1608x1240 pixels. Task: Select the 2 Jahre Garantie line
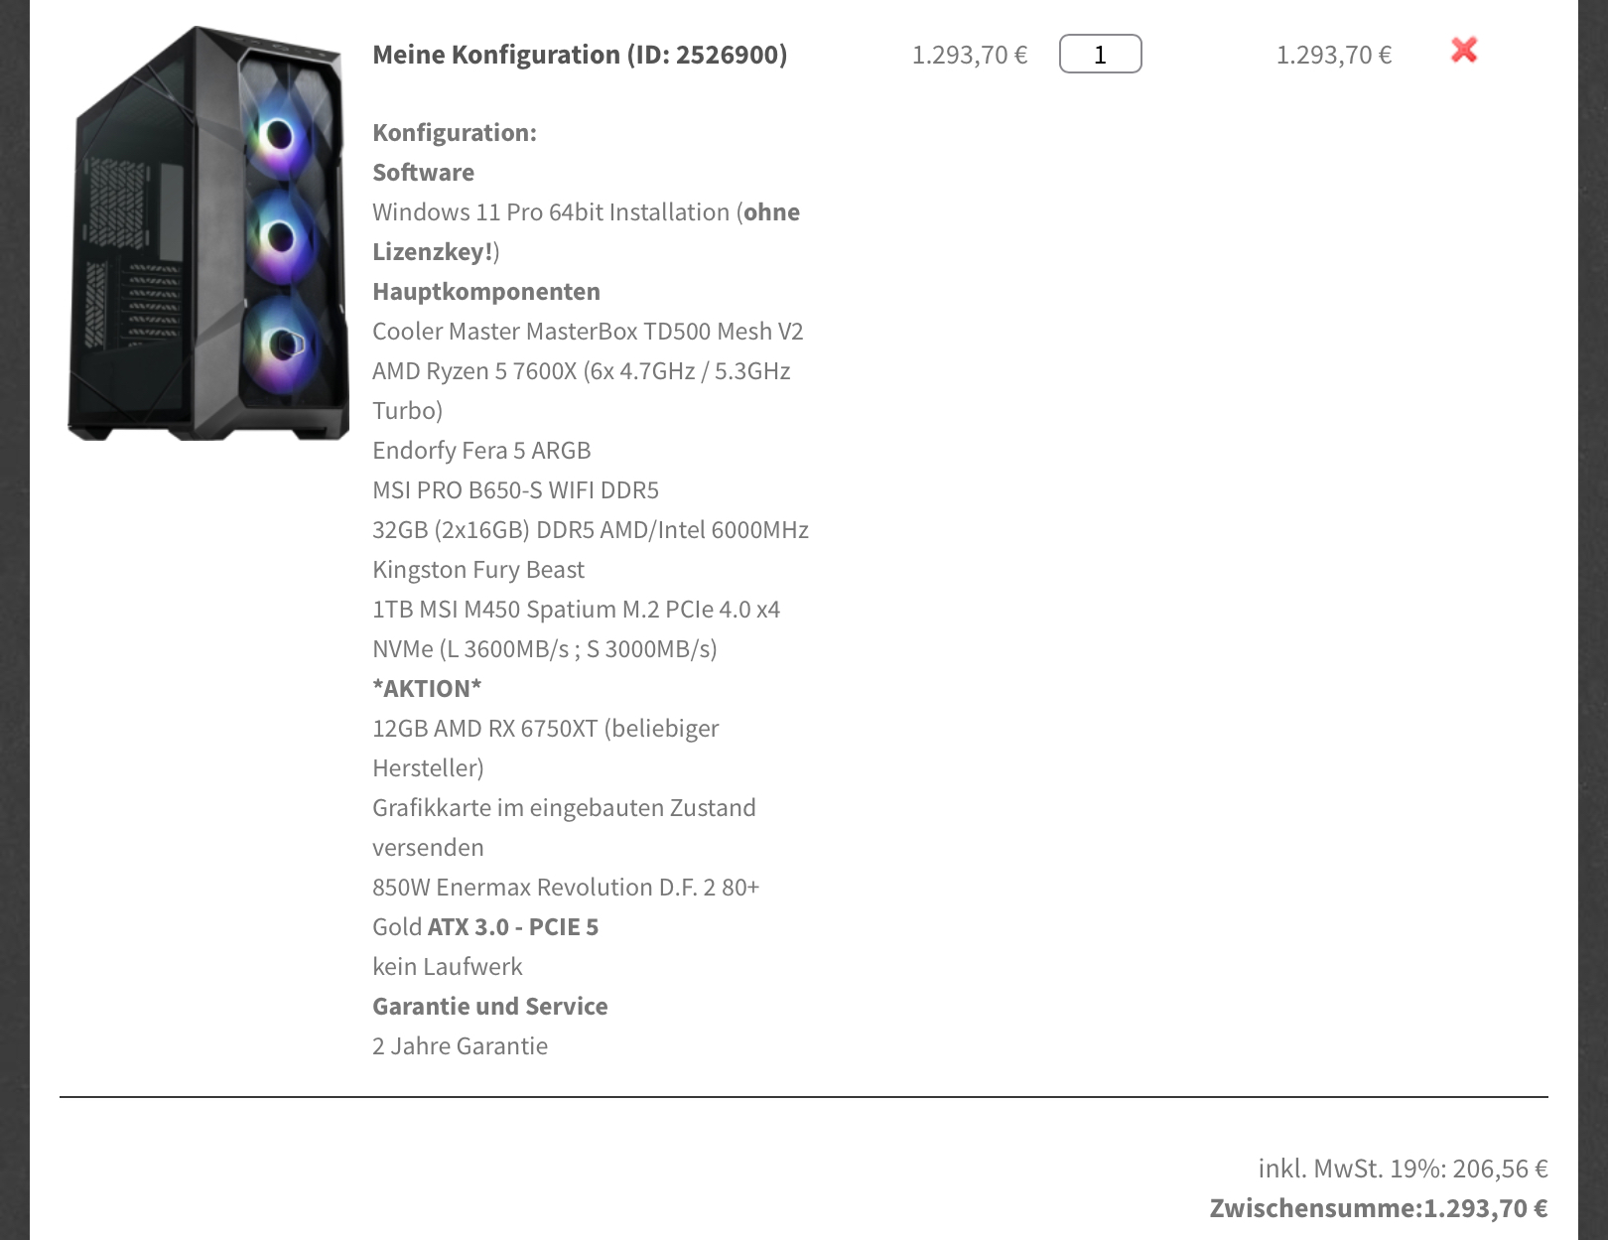(460, 1046)
